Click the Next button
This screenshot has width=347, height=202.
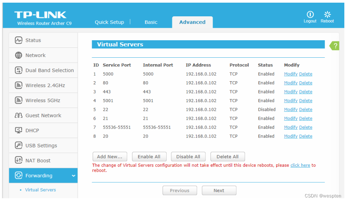[x=219, y=190]
